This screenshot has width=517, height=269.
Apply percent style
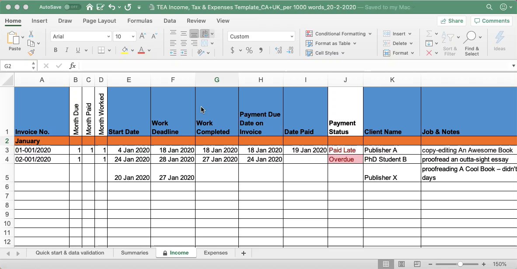tap(249, 50)
